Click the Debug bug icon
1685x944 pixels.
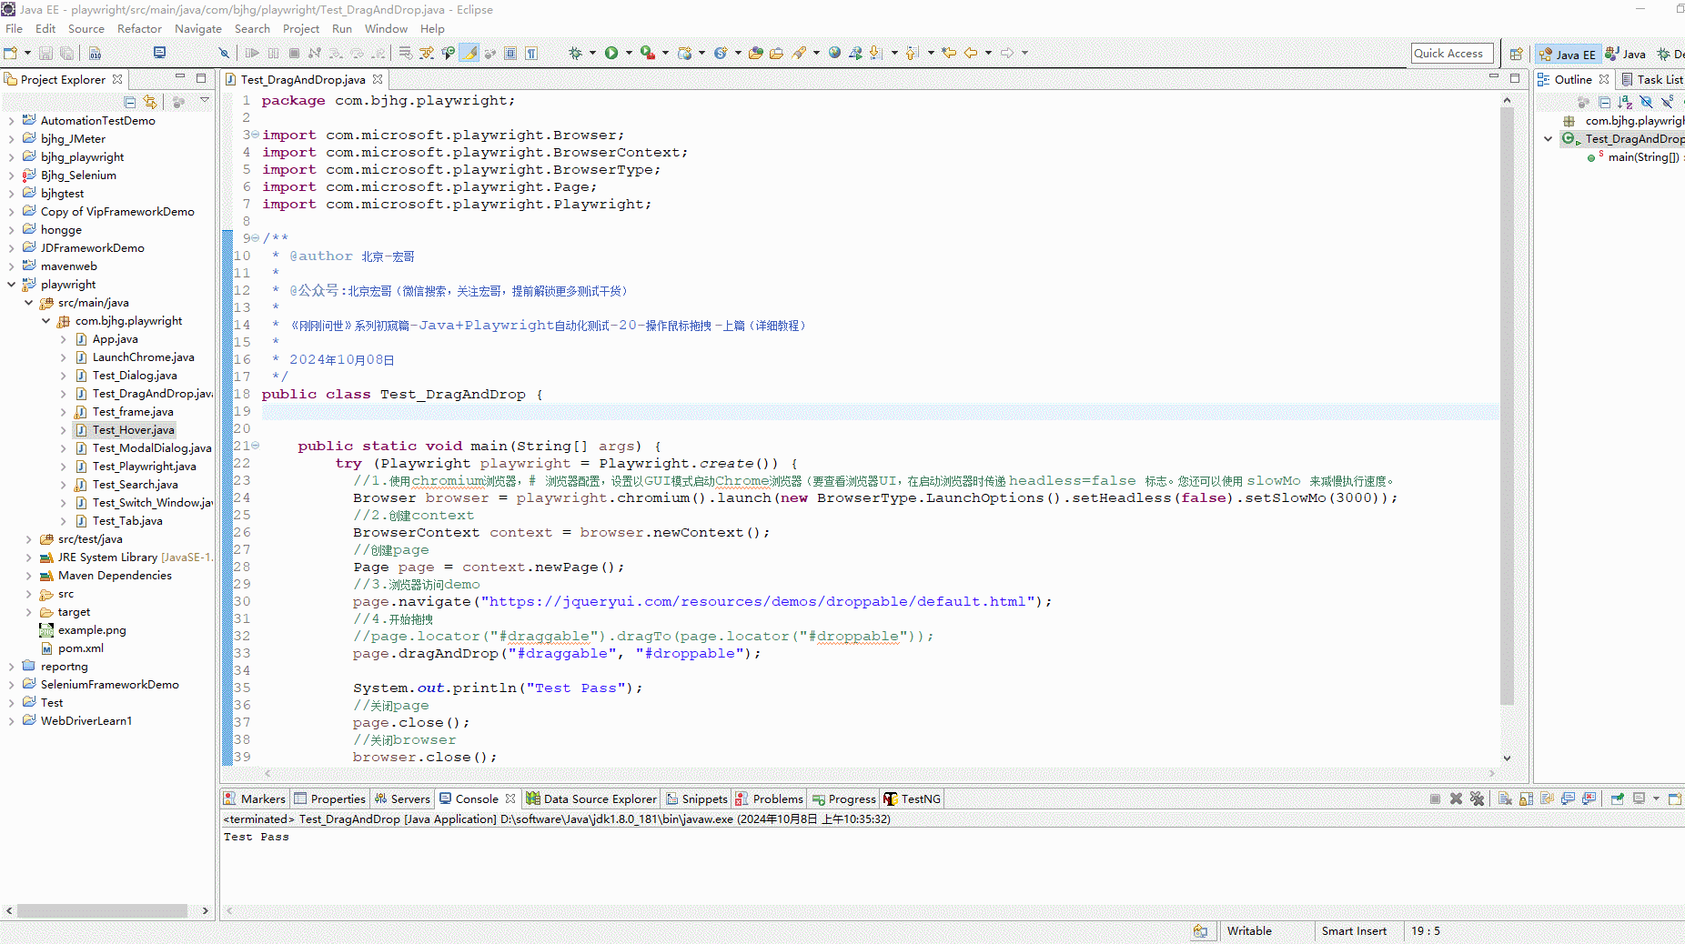(x=575, y=53)
